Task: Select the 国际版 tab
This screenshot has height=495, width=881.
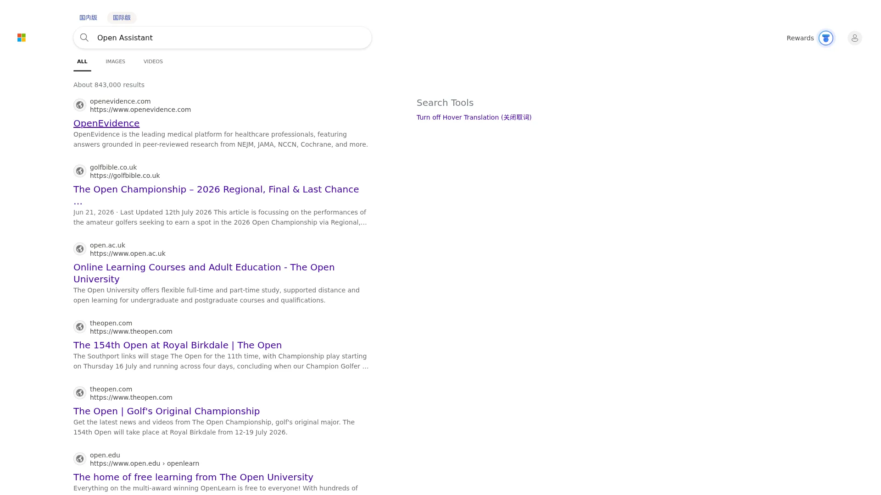Action: (x=122, y=17)
